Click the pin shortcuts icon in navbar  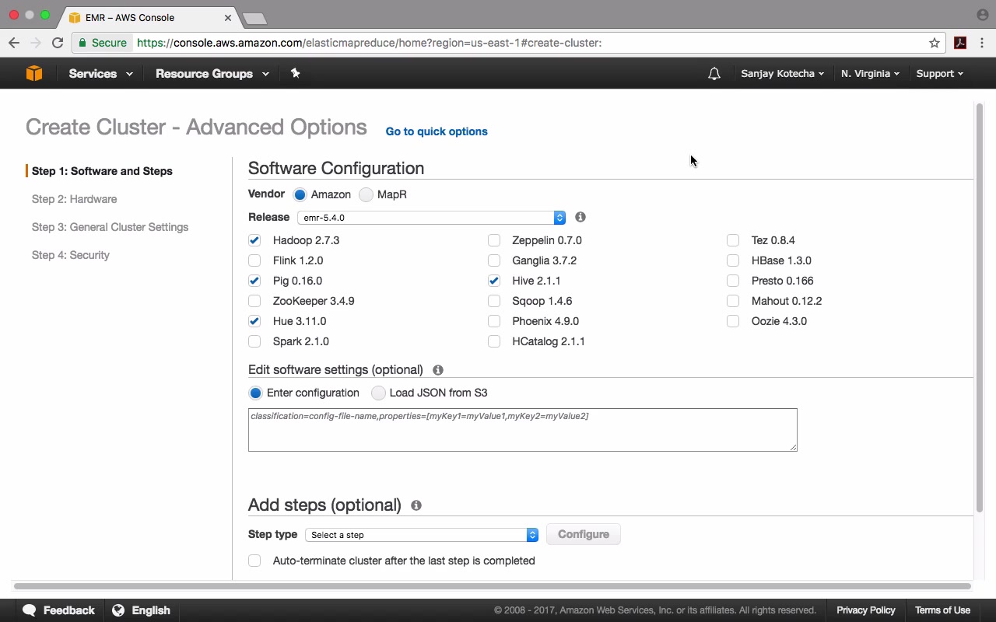(x=295, y=73)
